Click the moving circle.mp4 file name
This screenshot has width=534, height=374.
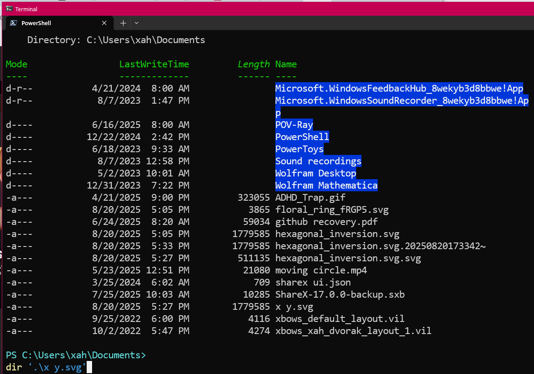click(321, 271)
